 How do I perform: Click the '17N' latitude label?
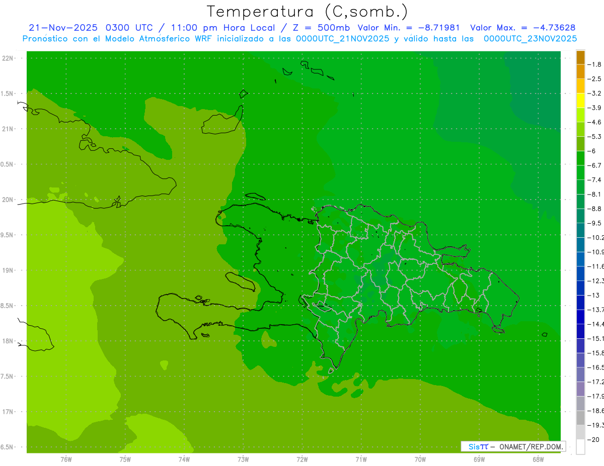pyautogui.click(x=9, y=412)
